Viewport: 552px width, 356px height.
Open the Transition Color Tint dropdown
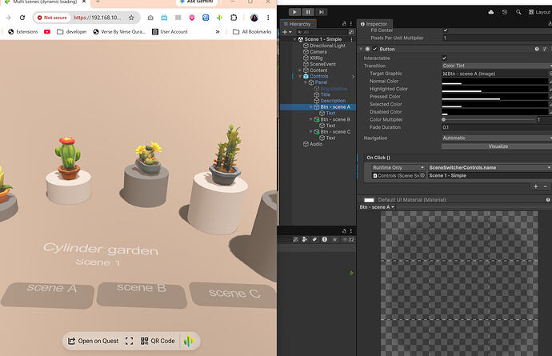pyautogui.click(x=497, y=66)
